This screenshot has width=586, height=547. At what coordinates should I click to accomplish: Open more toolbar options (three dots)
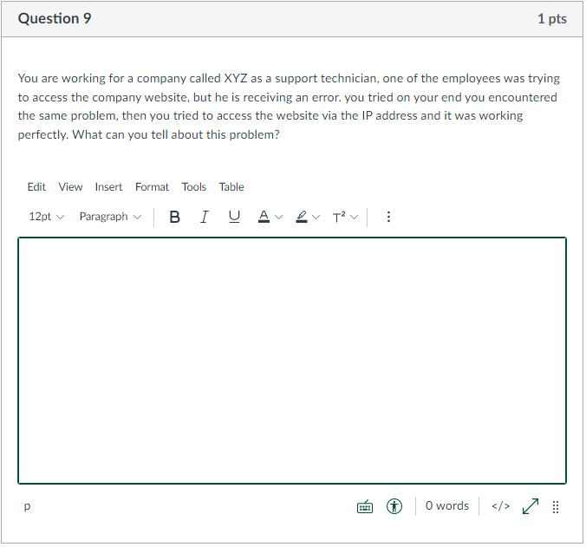388,217
